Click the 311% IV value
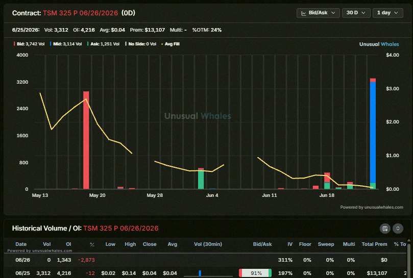The height and width of the screenshot is (278, 413). [x=285, y=260]
